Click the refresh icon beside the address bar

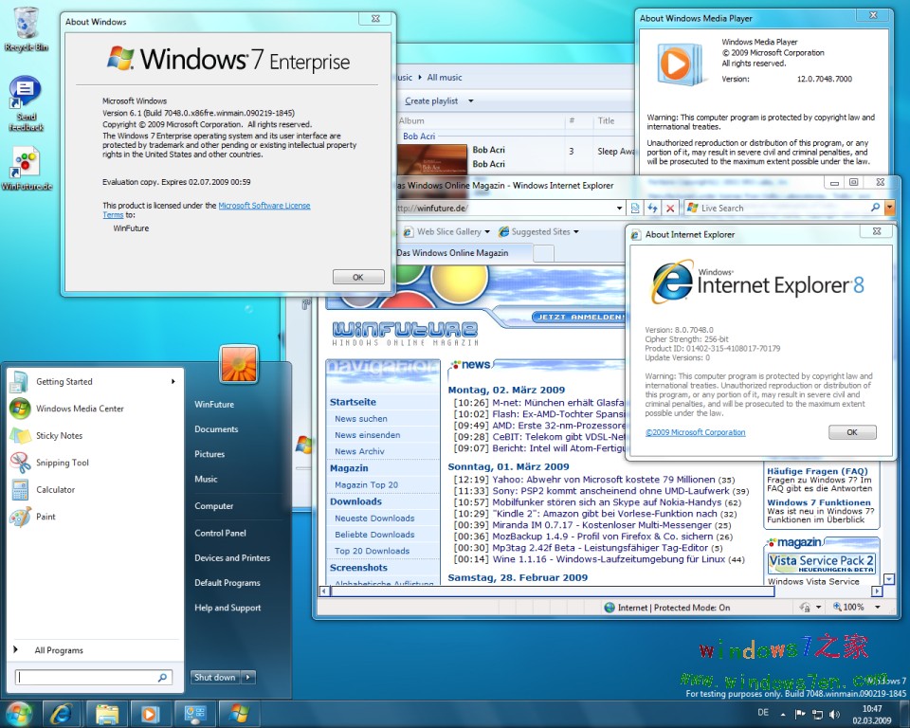(652, 208)
